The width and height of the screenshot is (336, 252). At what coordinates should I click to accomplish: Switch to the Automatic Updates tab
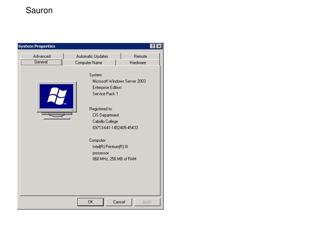click(92, 56)
